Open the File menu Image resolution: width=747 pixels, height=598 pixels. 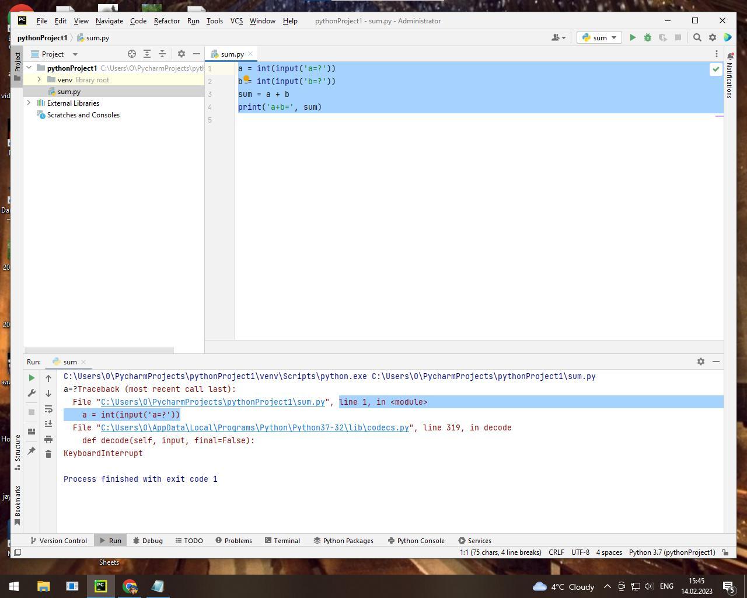[x=42, y=20]
